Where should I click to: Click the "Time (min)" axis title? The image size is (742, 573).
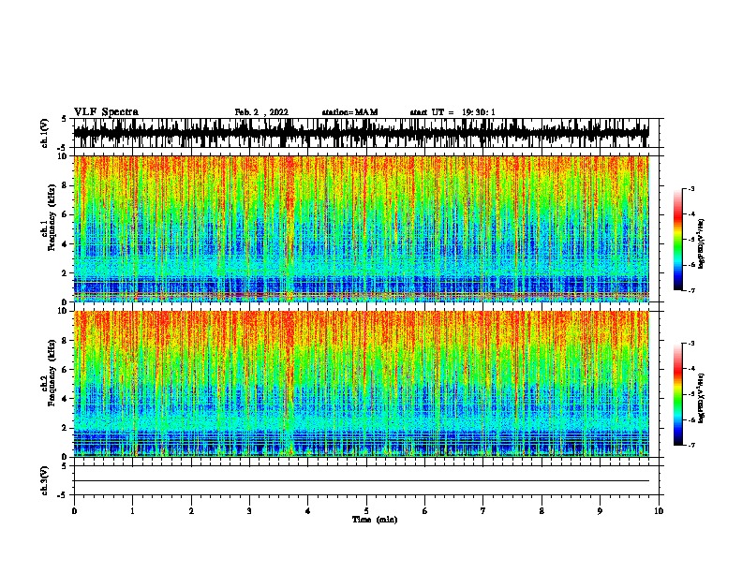(x=375, y=520)
